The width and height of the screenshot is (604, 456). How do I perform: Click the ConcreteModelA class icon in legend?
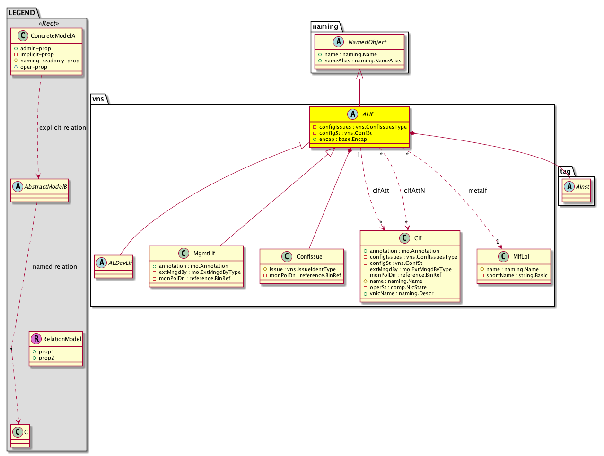pos(23,35)
